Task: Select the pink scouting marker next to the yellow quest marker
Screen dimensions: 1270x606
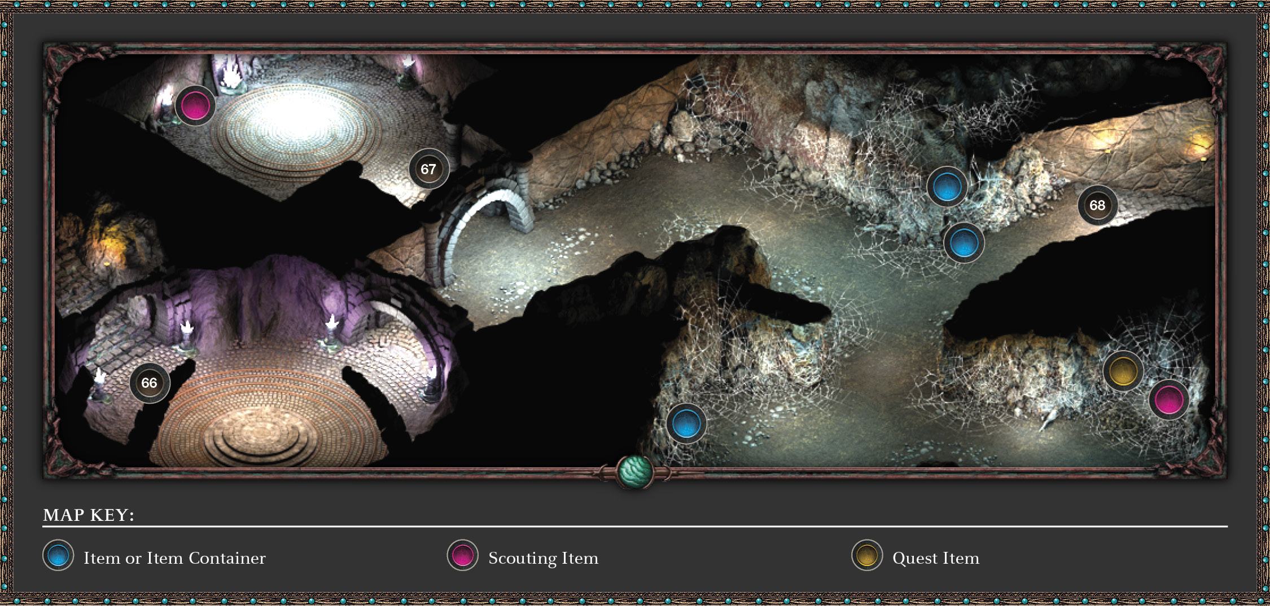Action: pos(1169,400)
